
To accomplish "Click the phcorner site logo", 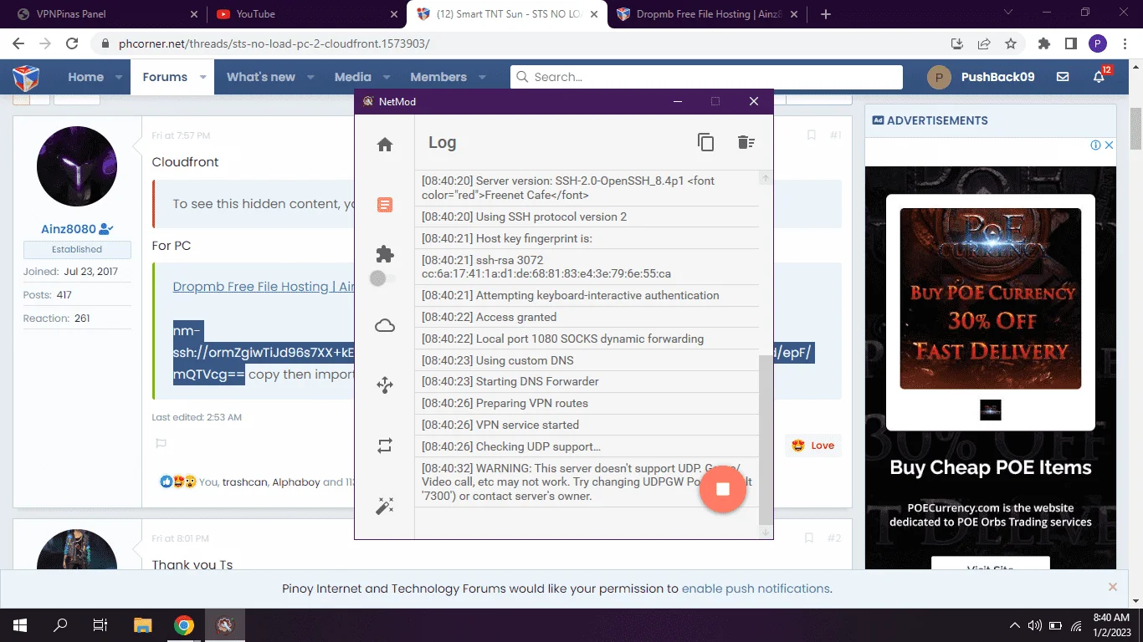I will pos(26,77).
